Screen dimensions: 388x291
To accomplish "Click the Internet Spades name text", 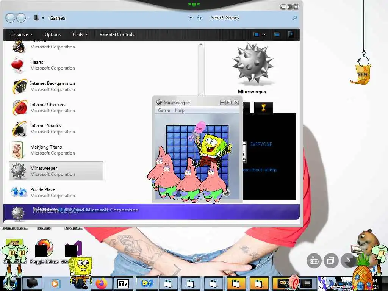I will (x=45, y=126).
